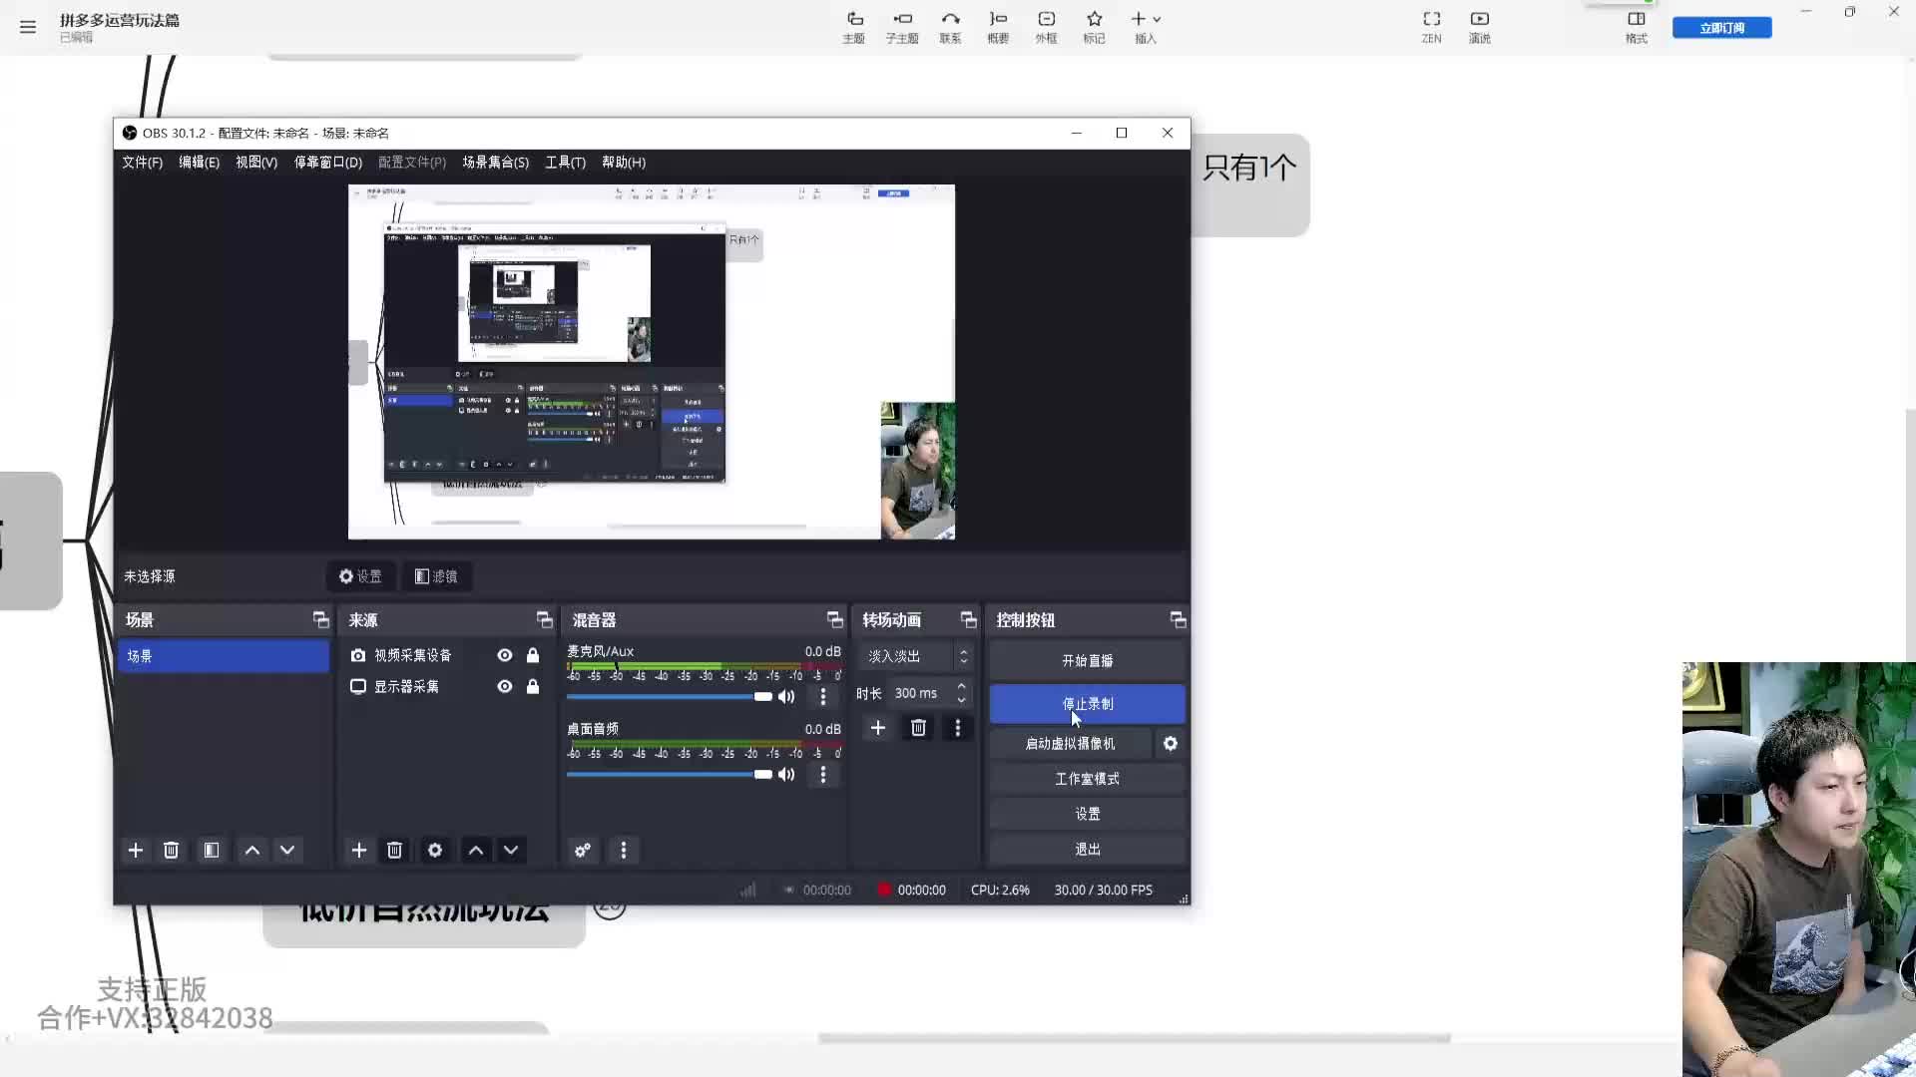
Task: Open source 设置 properties button
Action: [x=360, y=576]
